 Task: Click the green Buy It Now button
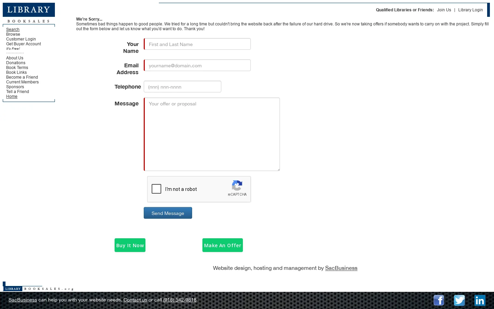[130, 245]
